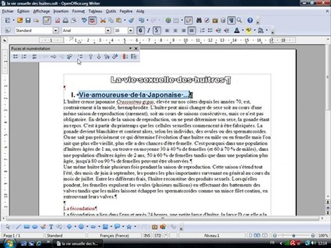Toggle automatic spellcheck ABC icon

point(92,21)
